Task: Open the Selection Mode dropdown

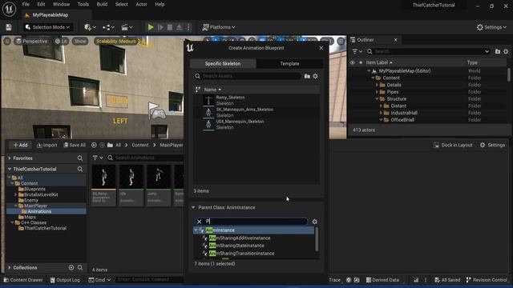Action: point(48,27)
